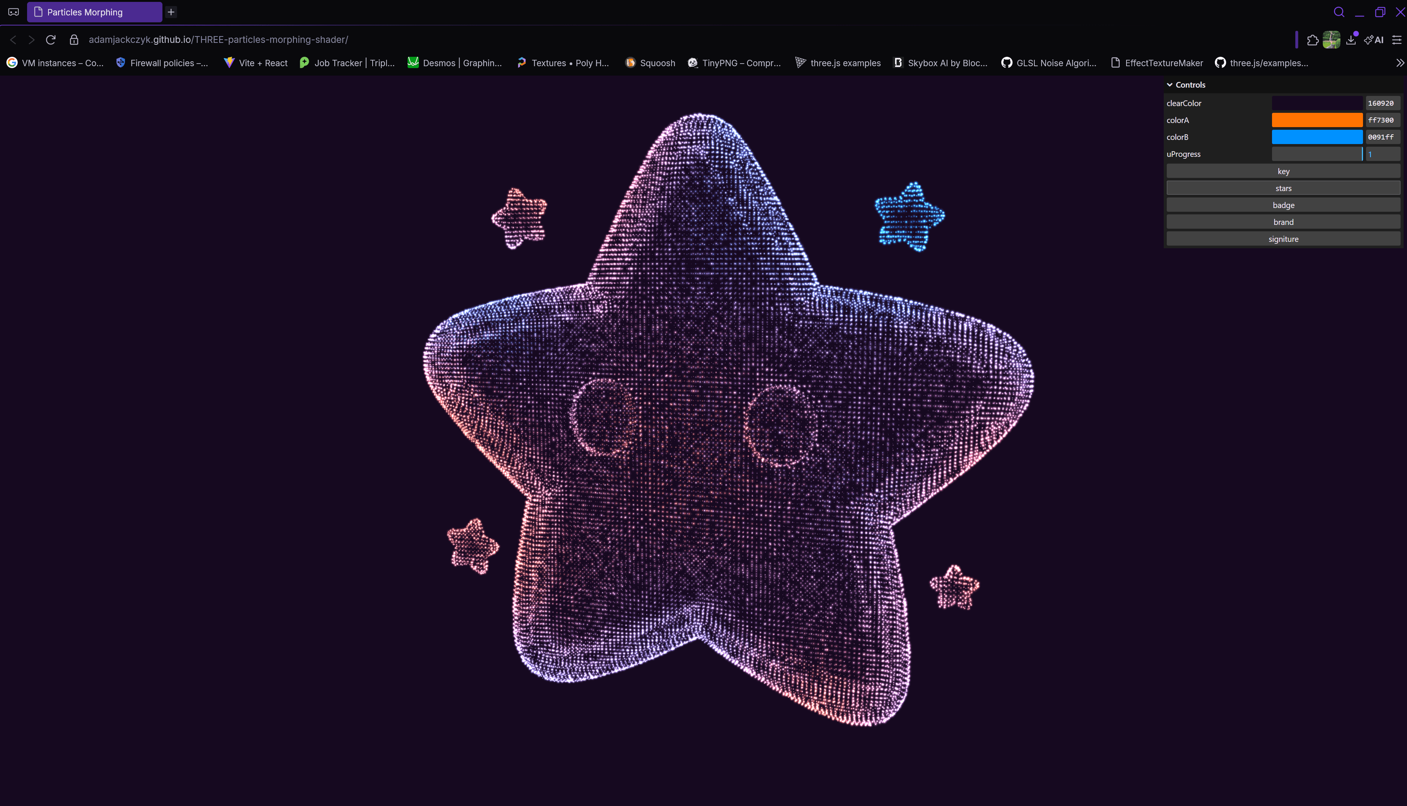Open Firewall policies bookmark
This screenshot has height=806, width=1407.
[162, 63]
